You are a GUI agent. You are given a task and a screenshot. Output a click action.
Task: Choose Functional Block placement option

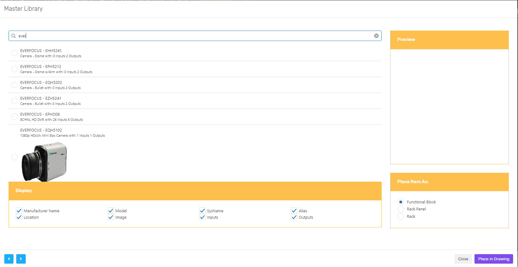[x=401, y=202]
